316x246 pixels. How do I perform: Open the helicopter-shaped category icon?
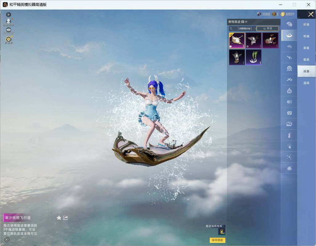coord(289,46)
